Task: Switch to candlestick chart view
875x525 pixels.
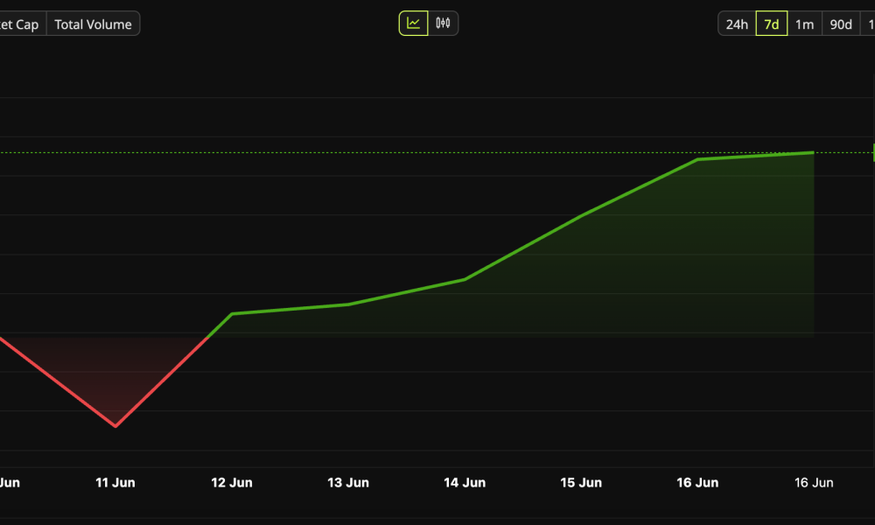Action: [443, 24]
